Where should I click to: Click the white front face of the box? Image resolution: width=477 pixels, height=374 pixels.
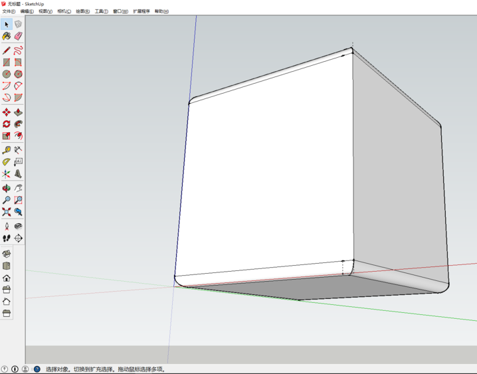[x=266, y=173]
